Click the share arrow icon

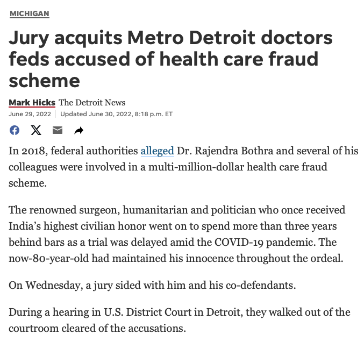(x=78, y=130)
